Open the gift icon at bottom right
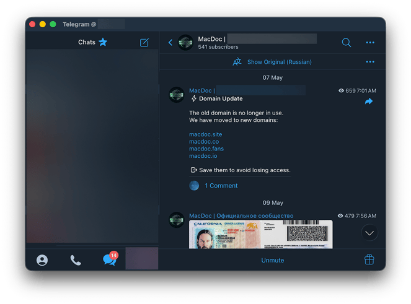This screenshot has width=411, height=304. pyautogui.click(x=369, y=260)
